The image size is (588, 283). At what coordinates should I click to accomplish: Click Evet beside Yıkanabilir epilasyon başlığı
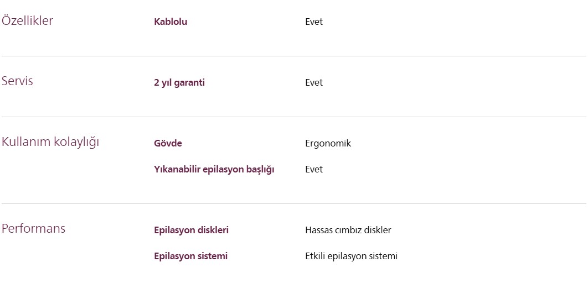pyautogui.click(x=314, y=170)
